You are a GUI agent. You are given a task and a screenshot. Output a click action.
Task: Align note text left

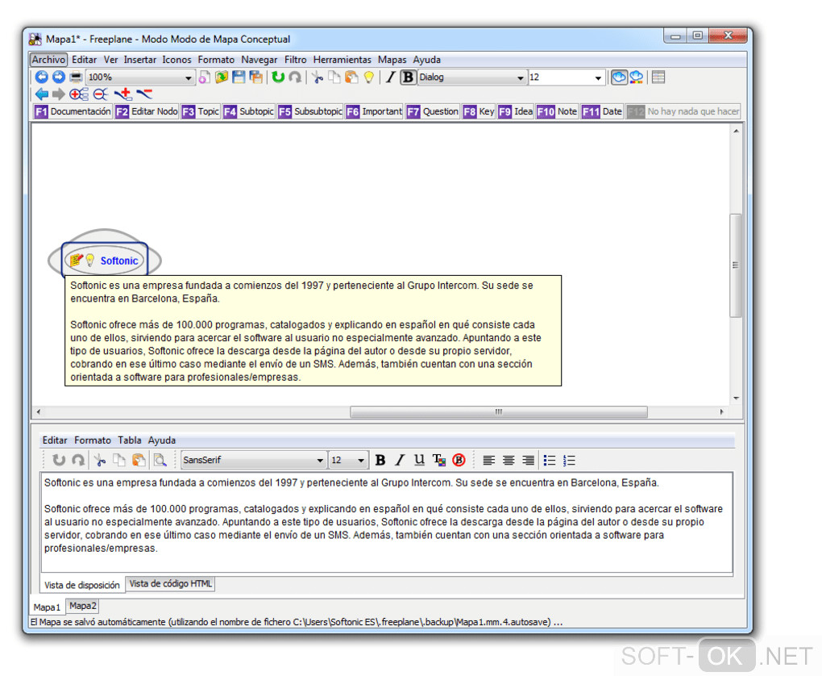(x=488, y=461)
